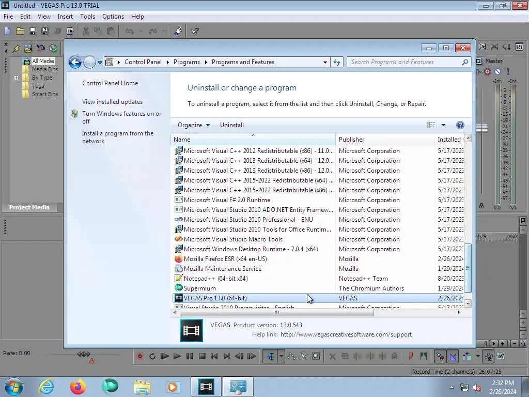Click Master FX gear icon

pyautogui.click(x=487, y=71)
